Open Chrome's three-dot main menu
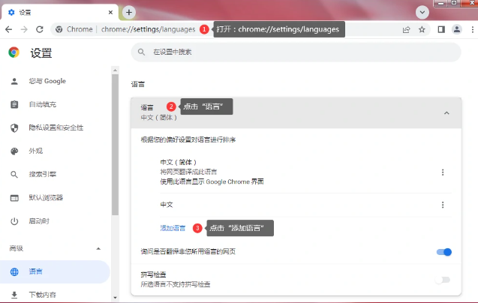 470,29
